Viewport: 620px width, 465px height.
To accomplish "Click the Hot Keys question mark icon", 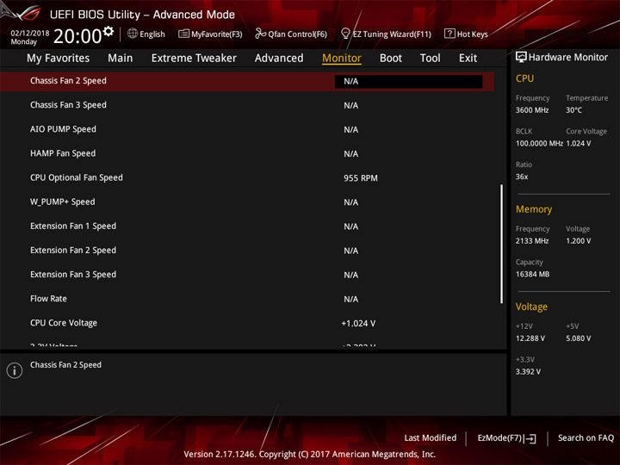I will (x=449, y=34).
